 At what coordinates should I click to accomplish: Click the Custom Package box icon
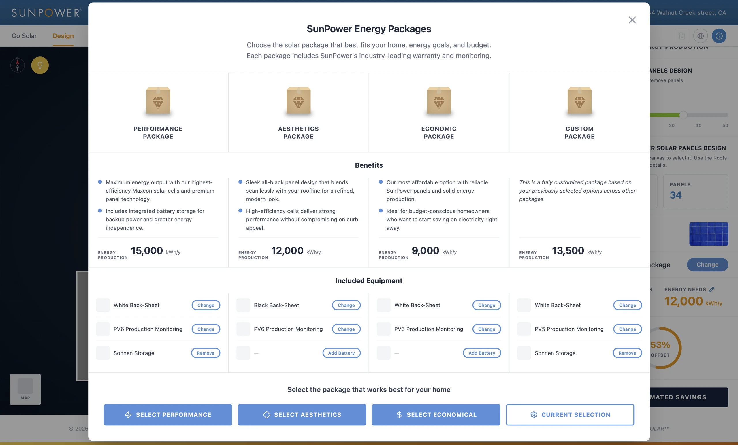579,101
